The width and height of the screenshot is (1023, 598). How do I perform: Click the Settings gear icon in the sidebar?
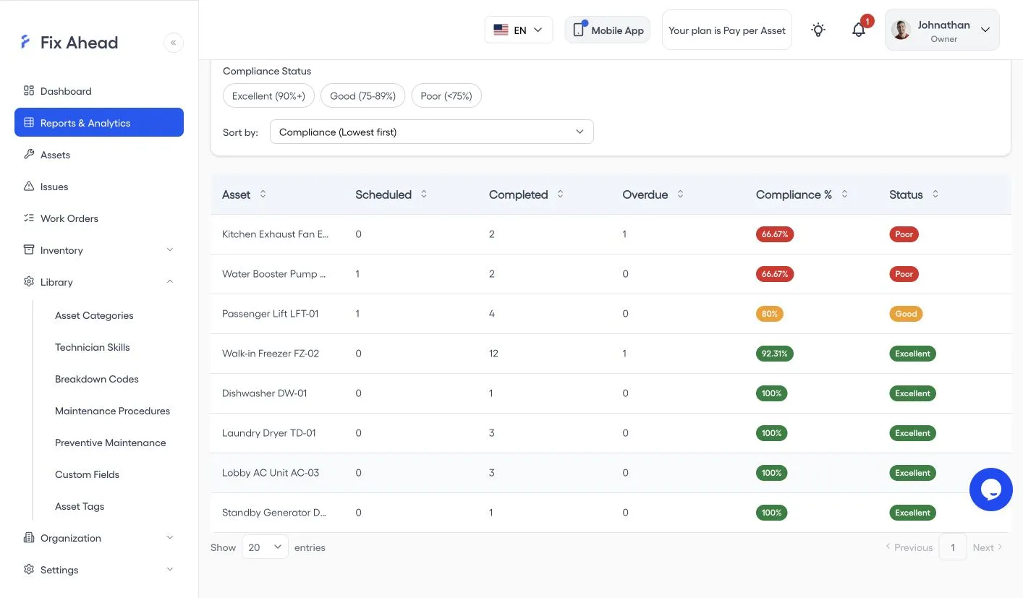point(29,569)
